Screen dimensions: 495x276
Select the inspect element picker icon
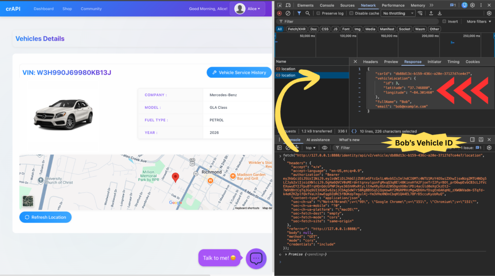pos(279,5)
